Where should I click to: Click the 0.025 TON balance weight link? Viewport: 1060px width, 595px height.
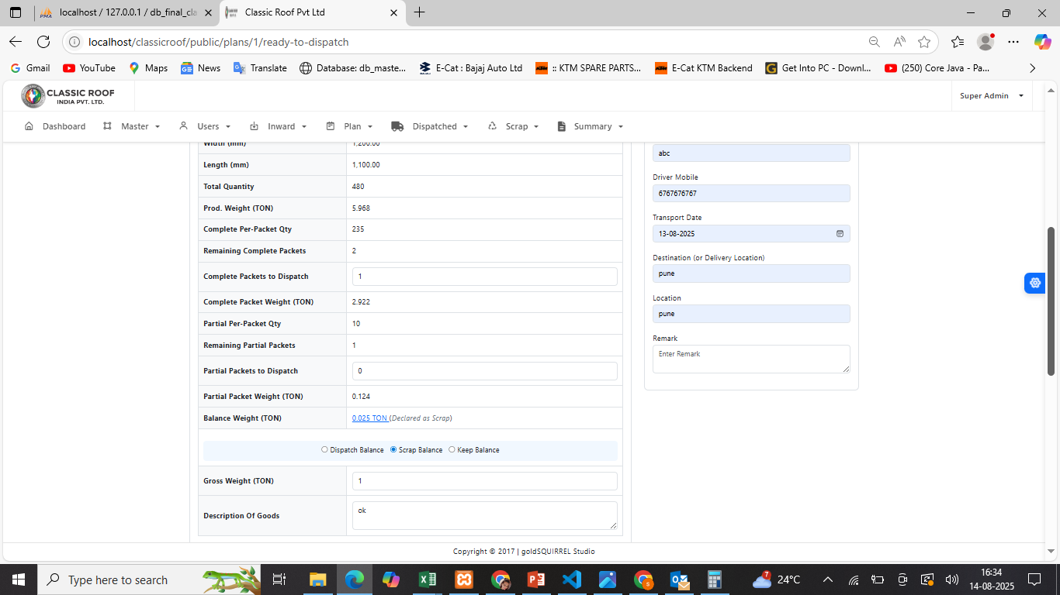pos(370,418)
